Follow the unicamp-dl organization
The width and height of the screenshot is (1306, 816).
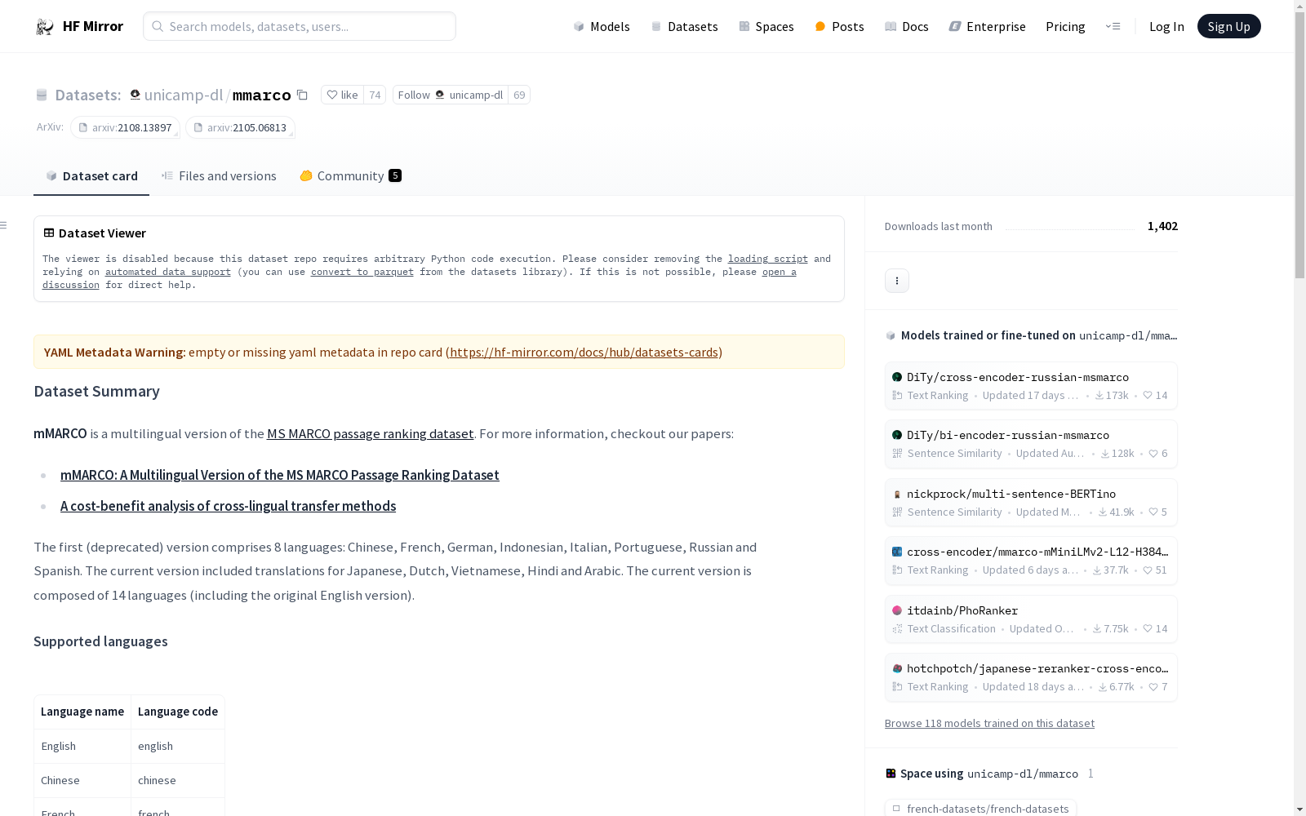click(451, 95)
